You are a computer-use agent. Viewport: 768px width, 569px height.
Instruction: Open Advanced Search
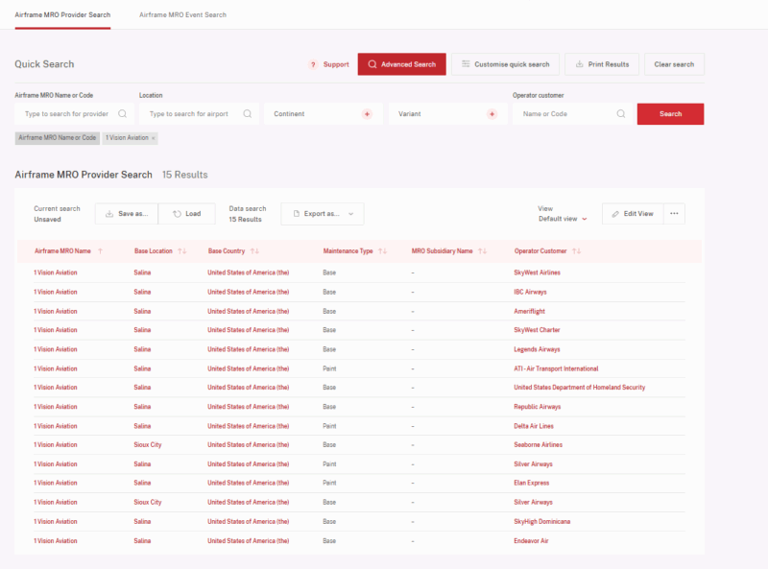[401, 64]
